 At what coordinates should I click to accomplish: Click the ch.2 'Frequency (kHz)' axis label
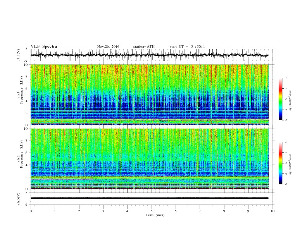point(22,154)
